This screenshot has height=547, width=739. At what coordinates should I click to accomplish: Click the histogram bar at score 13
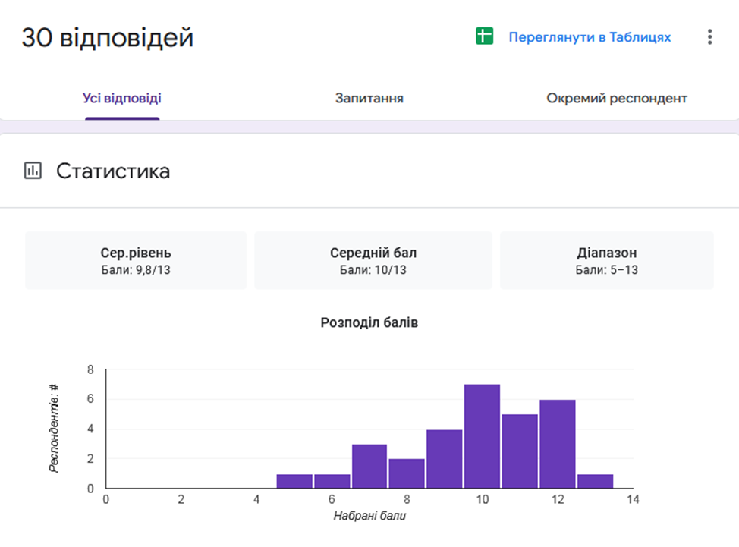[595, 481]
